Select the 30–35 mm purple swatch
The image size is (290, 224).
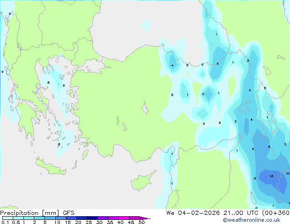(x=102, y=218)
